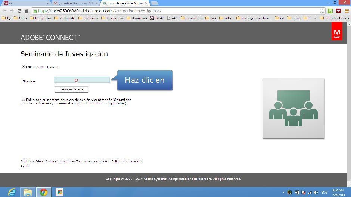Click the network signal tray icon
This screenshot has height=197, width=351.
click(310, 192)
